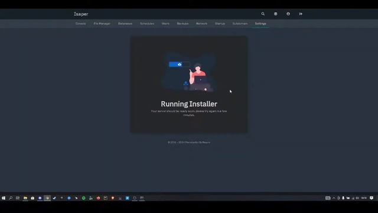The image size is (378, 213).
Task: Open the File Manager tab
Action: click(102, 24)
